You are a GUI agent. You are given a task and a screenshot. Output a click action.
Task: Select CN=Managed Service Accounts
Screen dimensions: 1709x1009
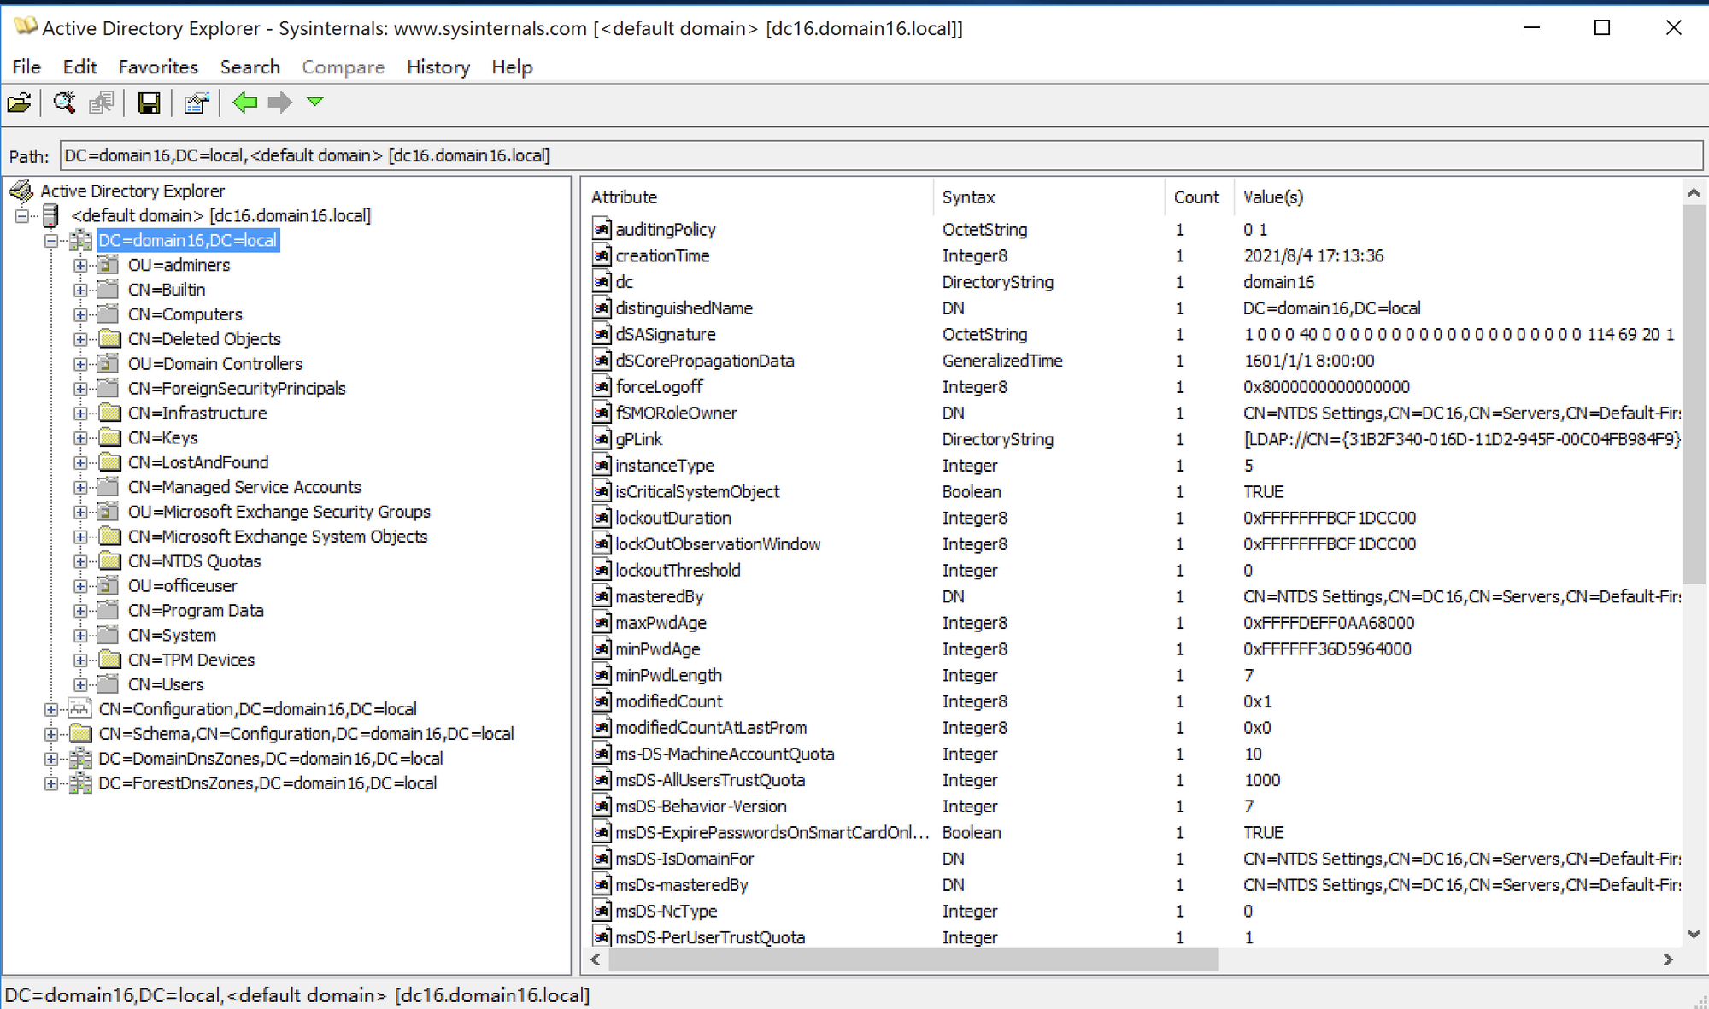(x=244, y=487)
